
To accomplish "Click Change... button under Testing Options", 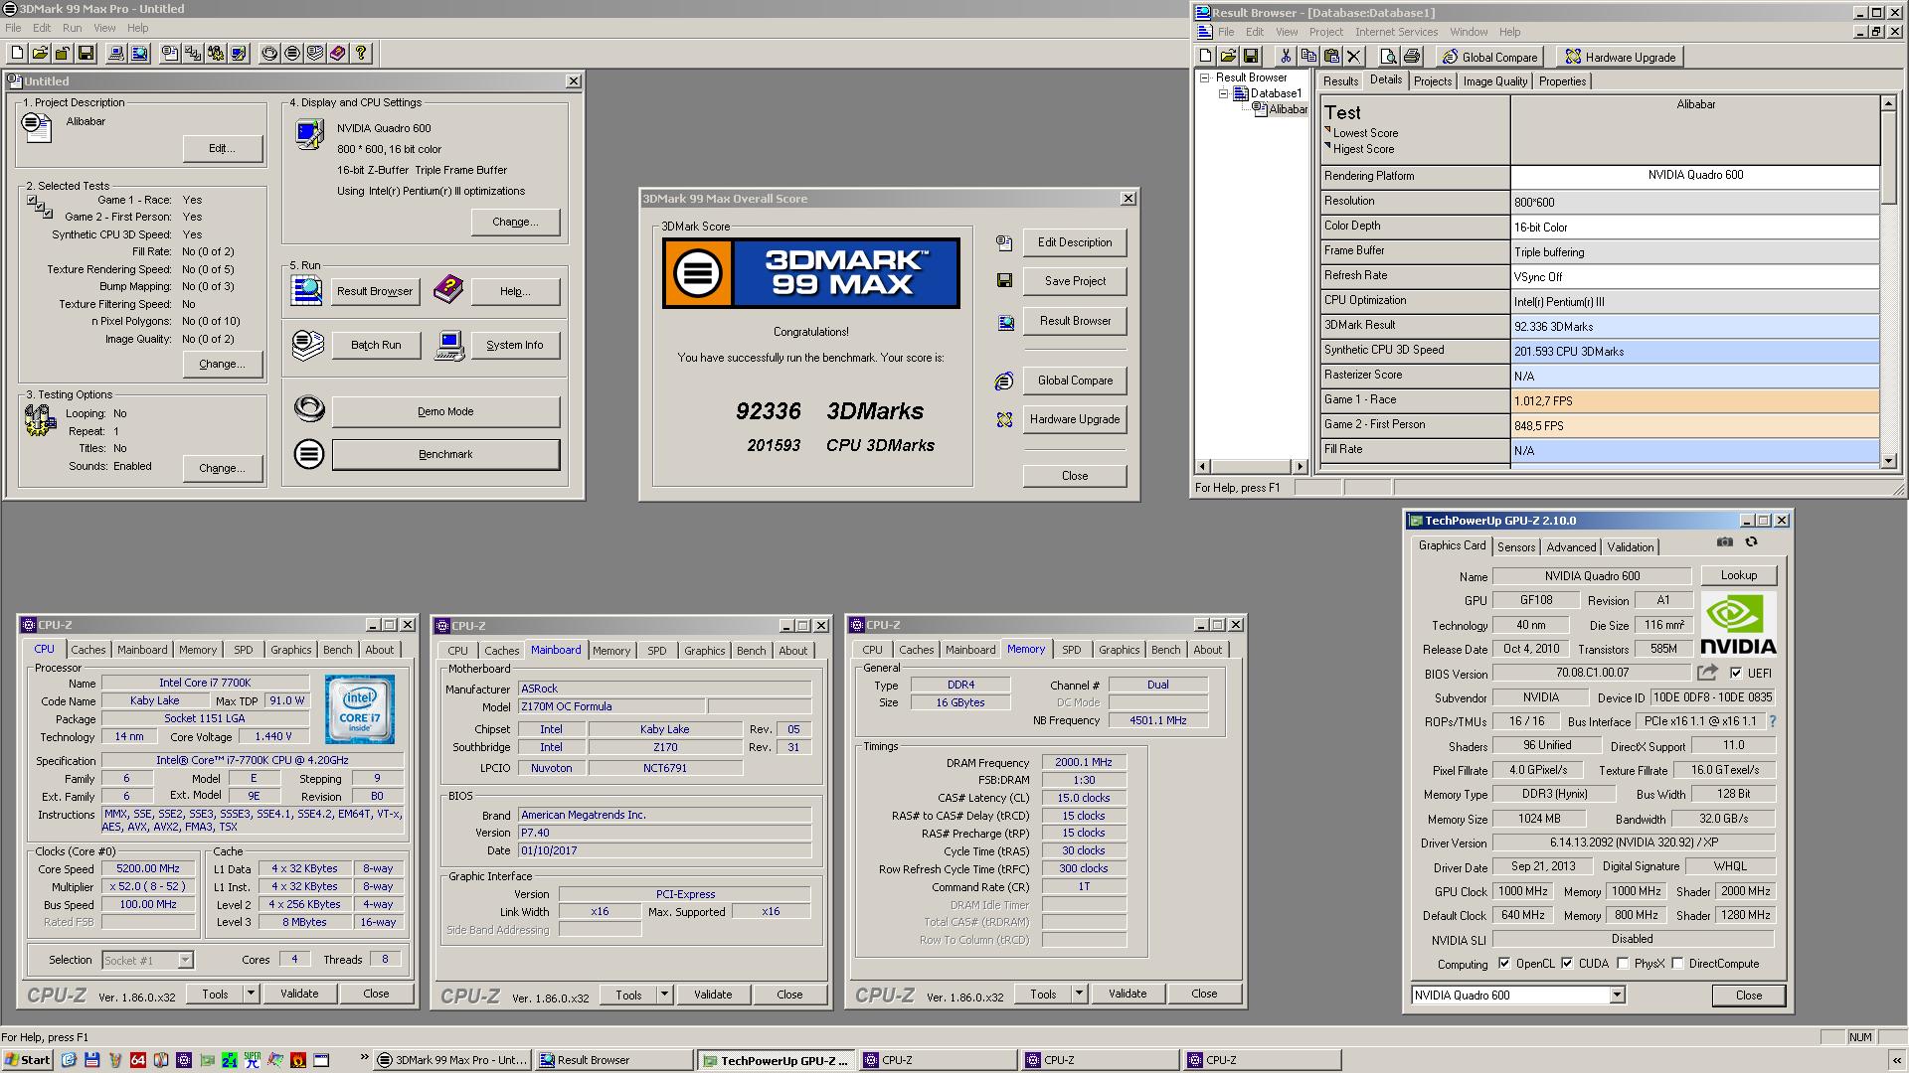I will pos(223,468).
